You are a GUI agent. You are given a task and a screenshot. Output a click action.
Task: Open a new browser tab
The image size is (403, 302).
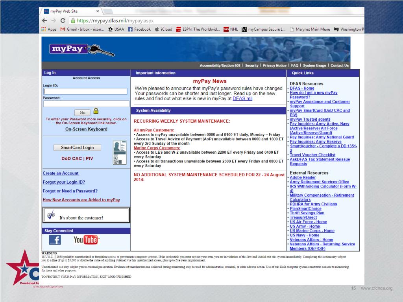coord(108,11)
